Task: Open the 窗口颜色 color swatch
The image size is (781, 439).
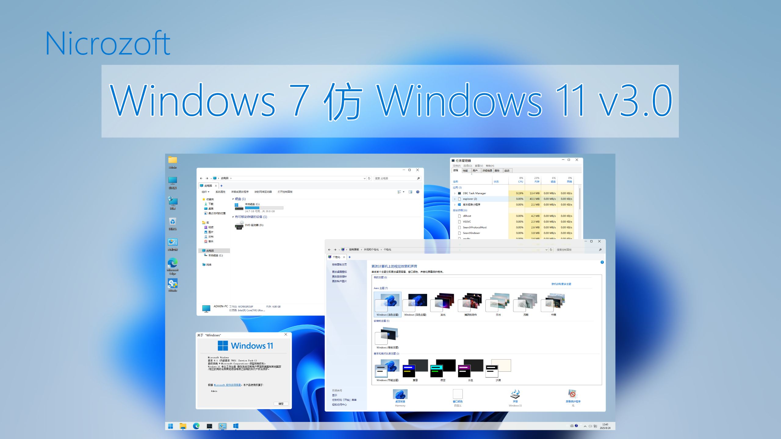Action: 458,394
